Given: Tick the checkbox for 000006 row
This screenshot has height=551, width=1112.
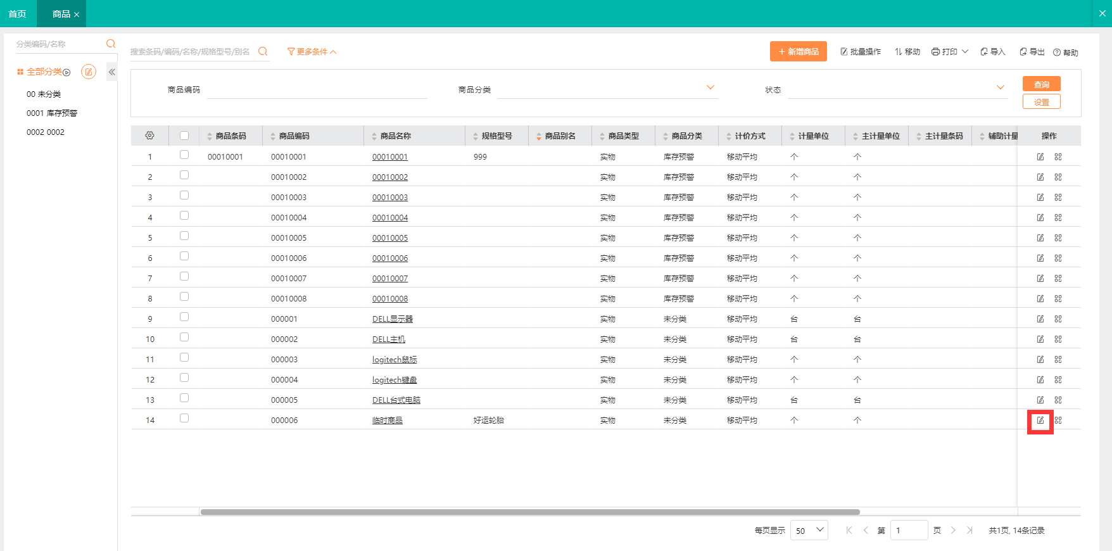Looking at the screenshot, I should tap(184, 418).
